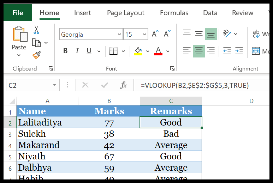This screenshot has height=183, width=273.
Task: Click the Font Color red A
Action: click(158, 51)
